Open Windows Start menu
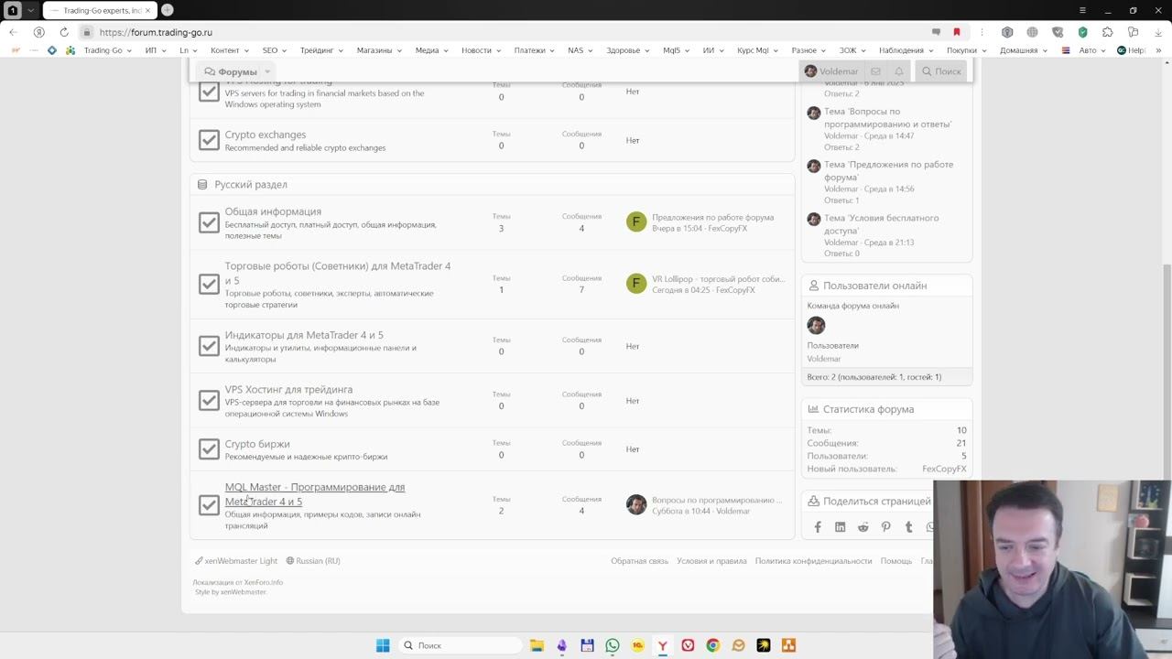Viewport: 1172px width, 659px height. pyautogui.click(x=383, y=645)
